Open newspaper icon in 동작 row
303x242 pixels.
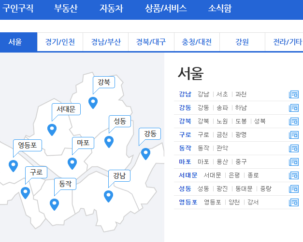(294, 148)
